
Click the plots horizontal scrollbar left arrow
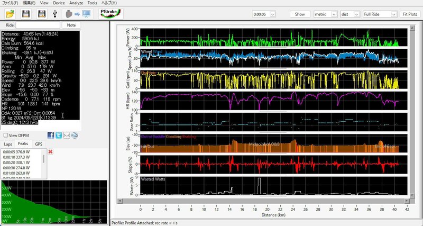coord(120,201)
